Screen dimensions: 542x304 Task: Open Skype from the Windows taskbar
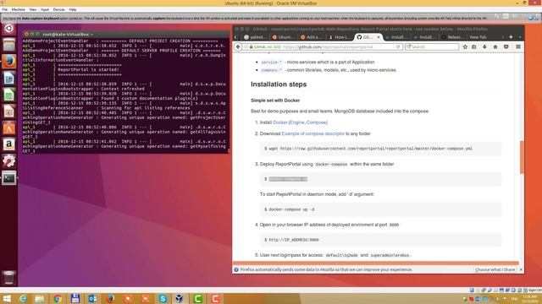click(163, 298)
